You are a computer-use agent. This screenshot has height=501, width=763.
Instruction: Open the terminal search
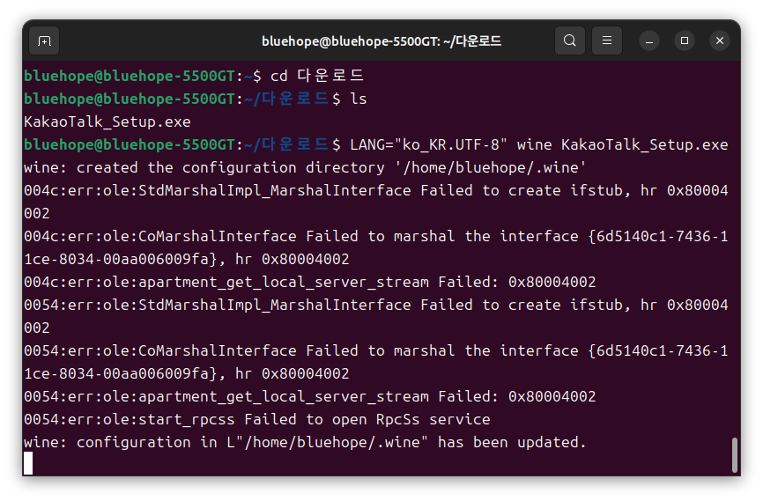pos(570,41)
